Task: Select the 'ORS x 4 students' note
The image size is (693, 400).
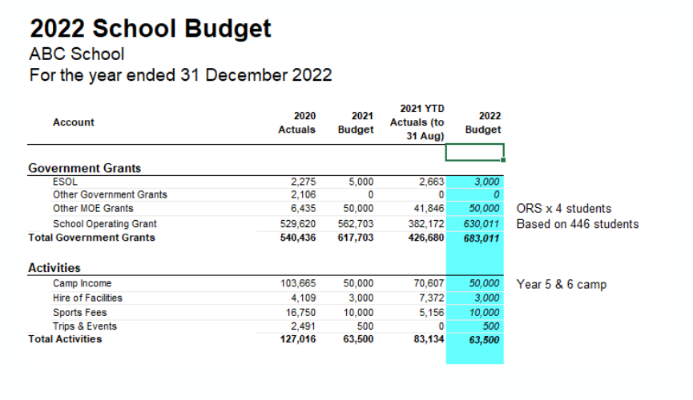Action: (563, 209)
